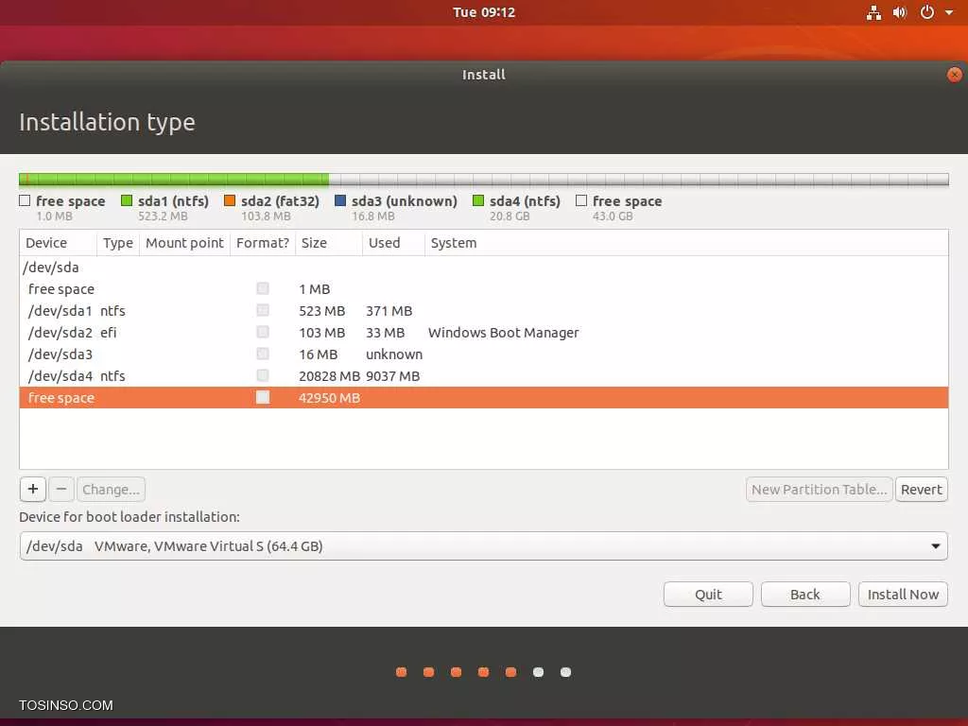Expand the system menu arrow in top bar
This screenshot has width=968, height=726.
(948, 12)
